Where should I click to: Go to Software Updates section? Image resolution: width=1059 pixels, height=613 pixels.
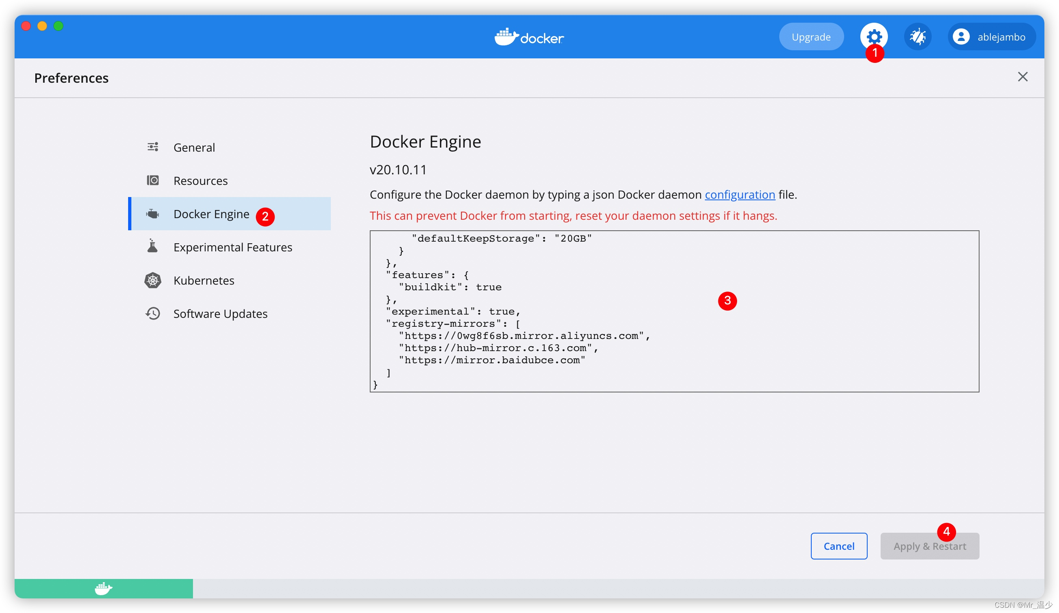220,313
